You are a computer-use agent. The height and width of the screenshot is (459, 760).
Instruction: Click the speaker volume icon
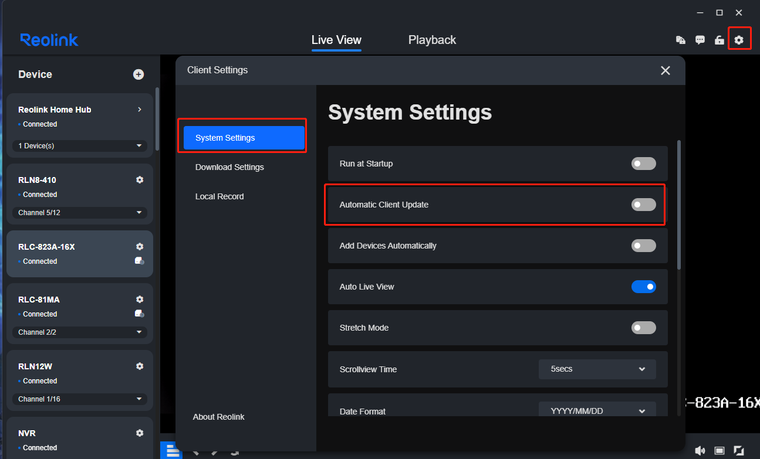(x=700, y=450)
